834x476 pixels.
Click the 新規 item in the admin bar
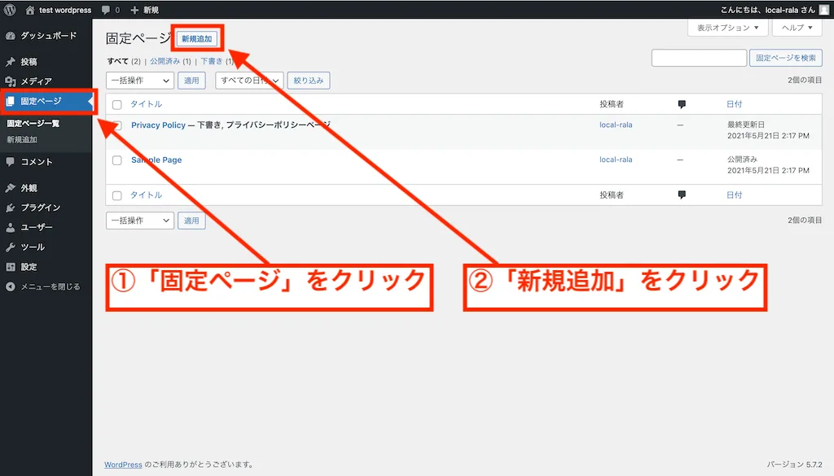(x=151, y=10)
